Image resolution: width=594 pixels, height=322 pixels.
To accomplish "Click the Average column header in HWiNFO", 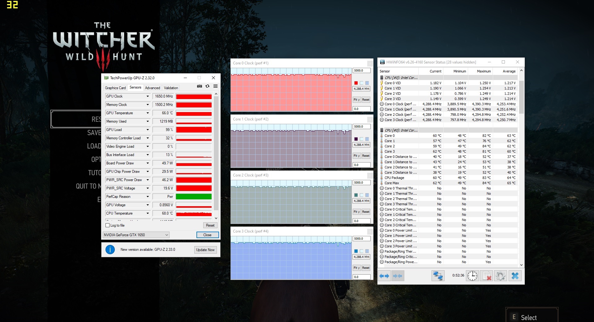I will (505, 71).
